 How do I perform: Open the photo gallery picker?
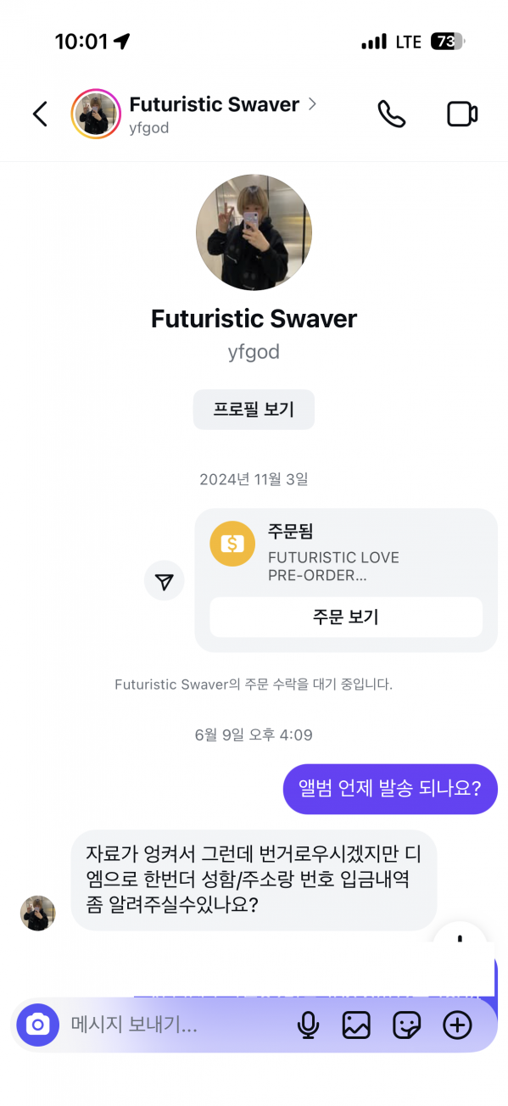356,1025
